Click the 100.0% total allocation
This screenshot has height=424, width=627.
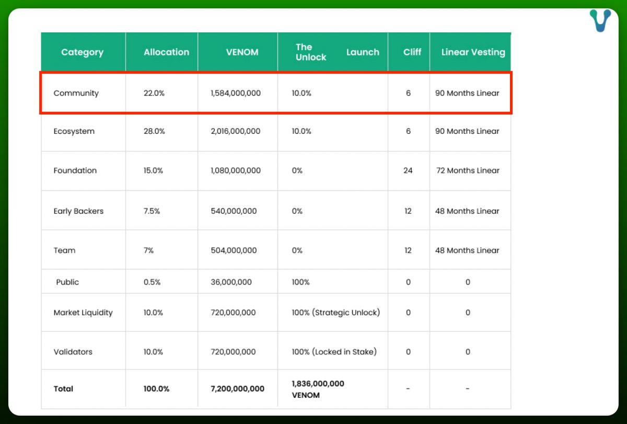point(157,389)
